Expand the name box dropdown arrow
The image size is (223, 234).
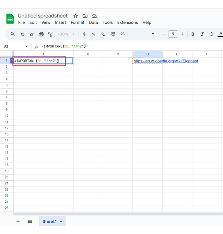click(x=26, y=46)
